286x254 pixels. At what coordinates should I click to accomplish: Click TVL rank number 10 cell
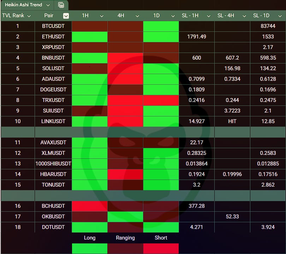(18, 121)
